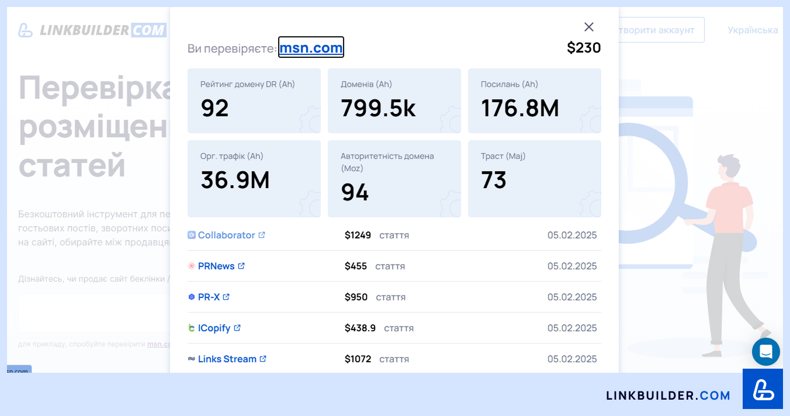The width and height of the screenshot is (790, 416).
Task: Click the $950 price for PR-X
Action: (356, 297)
